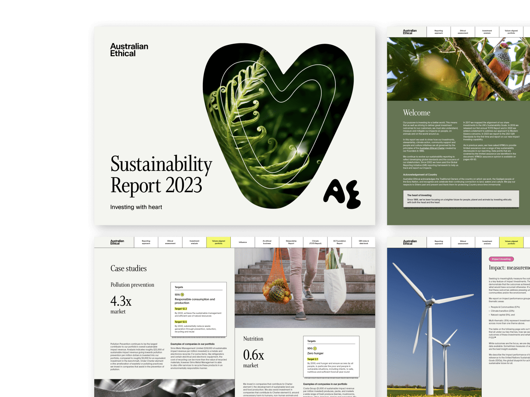Click the Pollution prevention heading
Viewport: 530px width, 397px height.
click(132, 285)
